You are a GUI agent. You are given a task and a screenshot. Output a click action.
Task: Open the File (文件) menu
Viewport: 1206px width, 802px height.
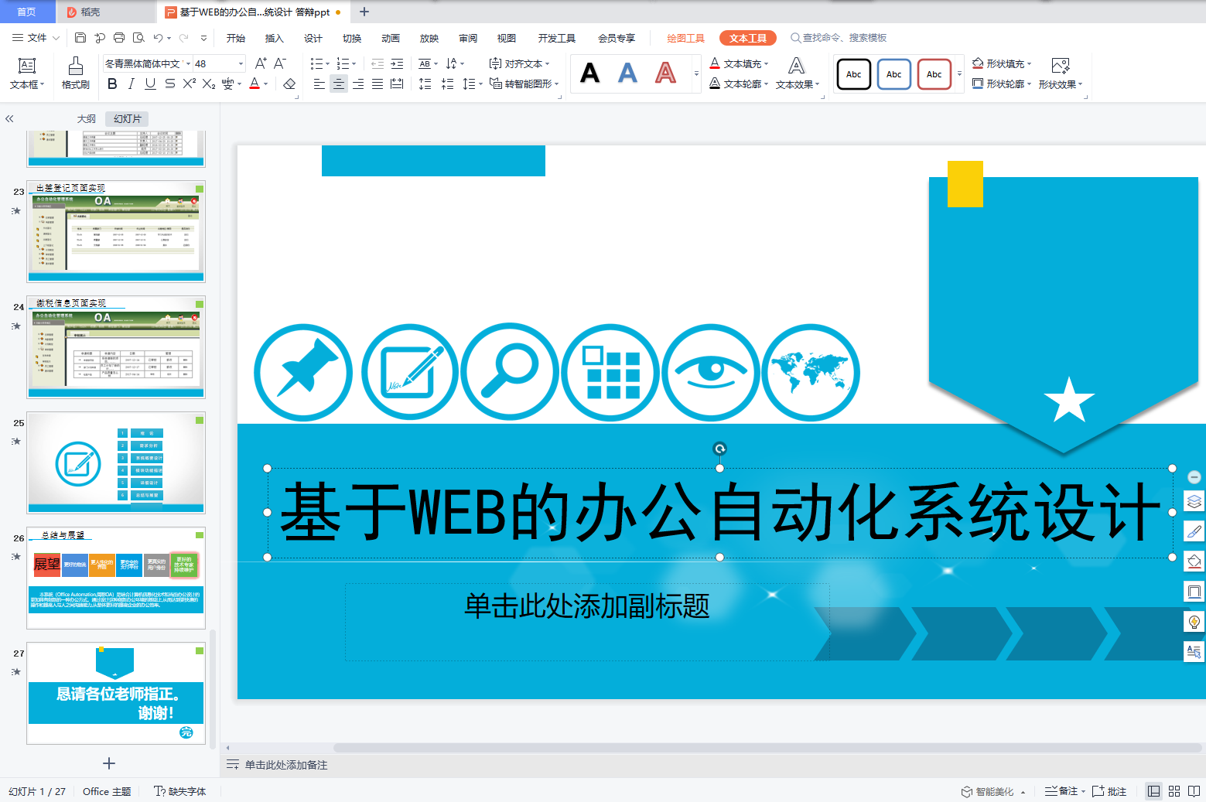(36, 38)
